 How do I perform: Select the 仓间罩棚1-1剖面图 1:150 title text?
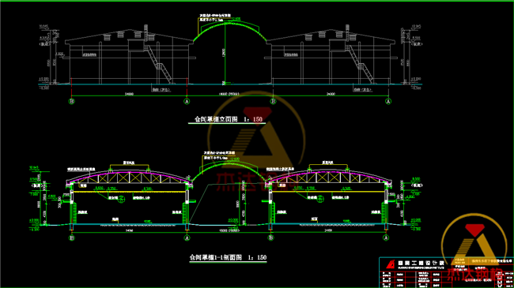click(x=228, y=257)
